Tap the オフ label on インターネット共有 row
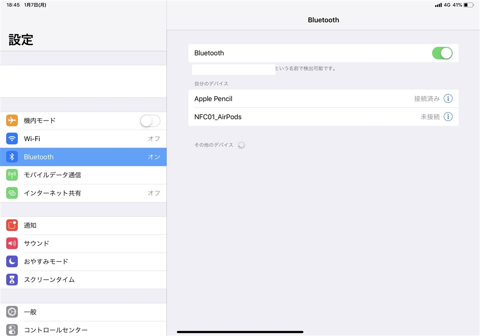480x336 pixels. tap(154, 193)
